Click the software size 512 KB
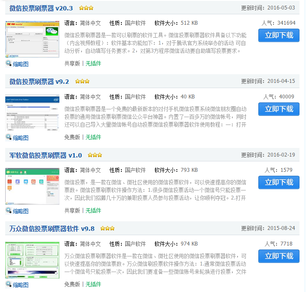 189,23
